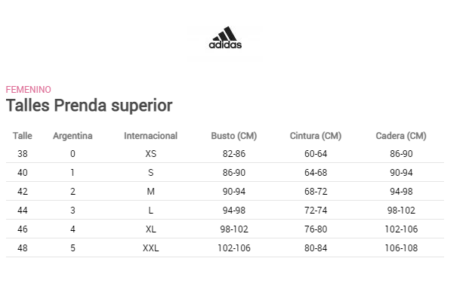Click the Argentina column header
This screenshot has width=469, height=286.
[x=73, y=136]
